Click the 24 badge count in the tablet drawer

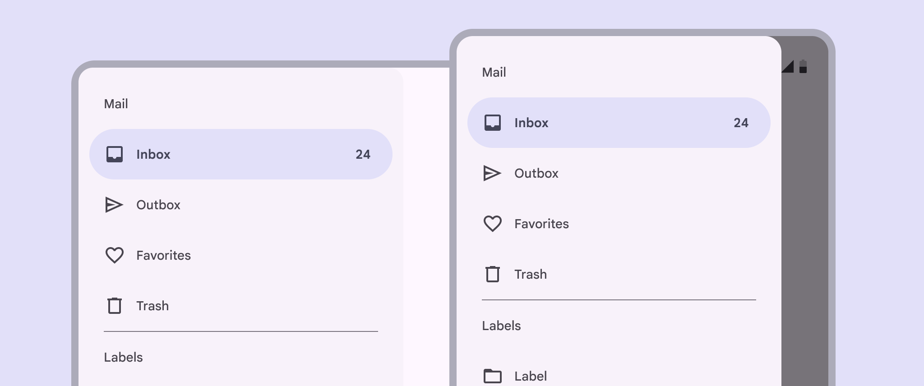363,154
